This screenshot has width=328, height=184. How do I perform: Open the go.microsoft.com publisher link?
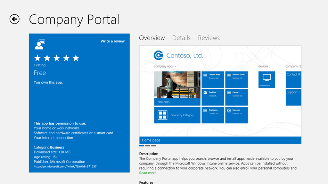point(65,166)
